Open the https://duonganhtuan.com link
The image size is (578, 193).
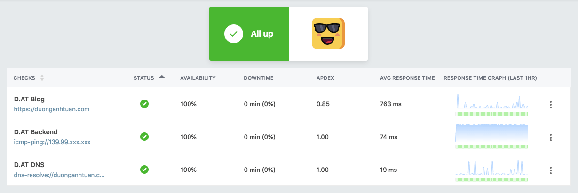click(52, 109)
